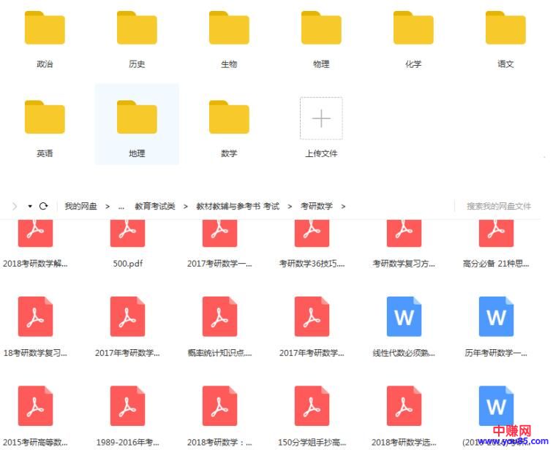
Task: Click the refresh icon in navigation bar
Action: pos(43,207)
